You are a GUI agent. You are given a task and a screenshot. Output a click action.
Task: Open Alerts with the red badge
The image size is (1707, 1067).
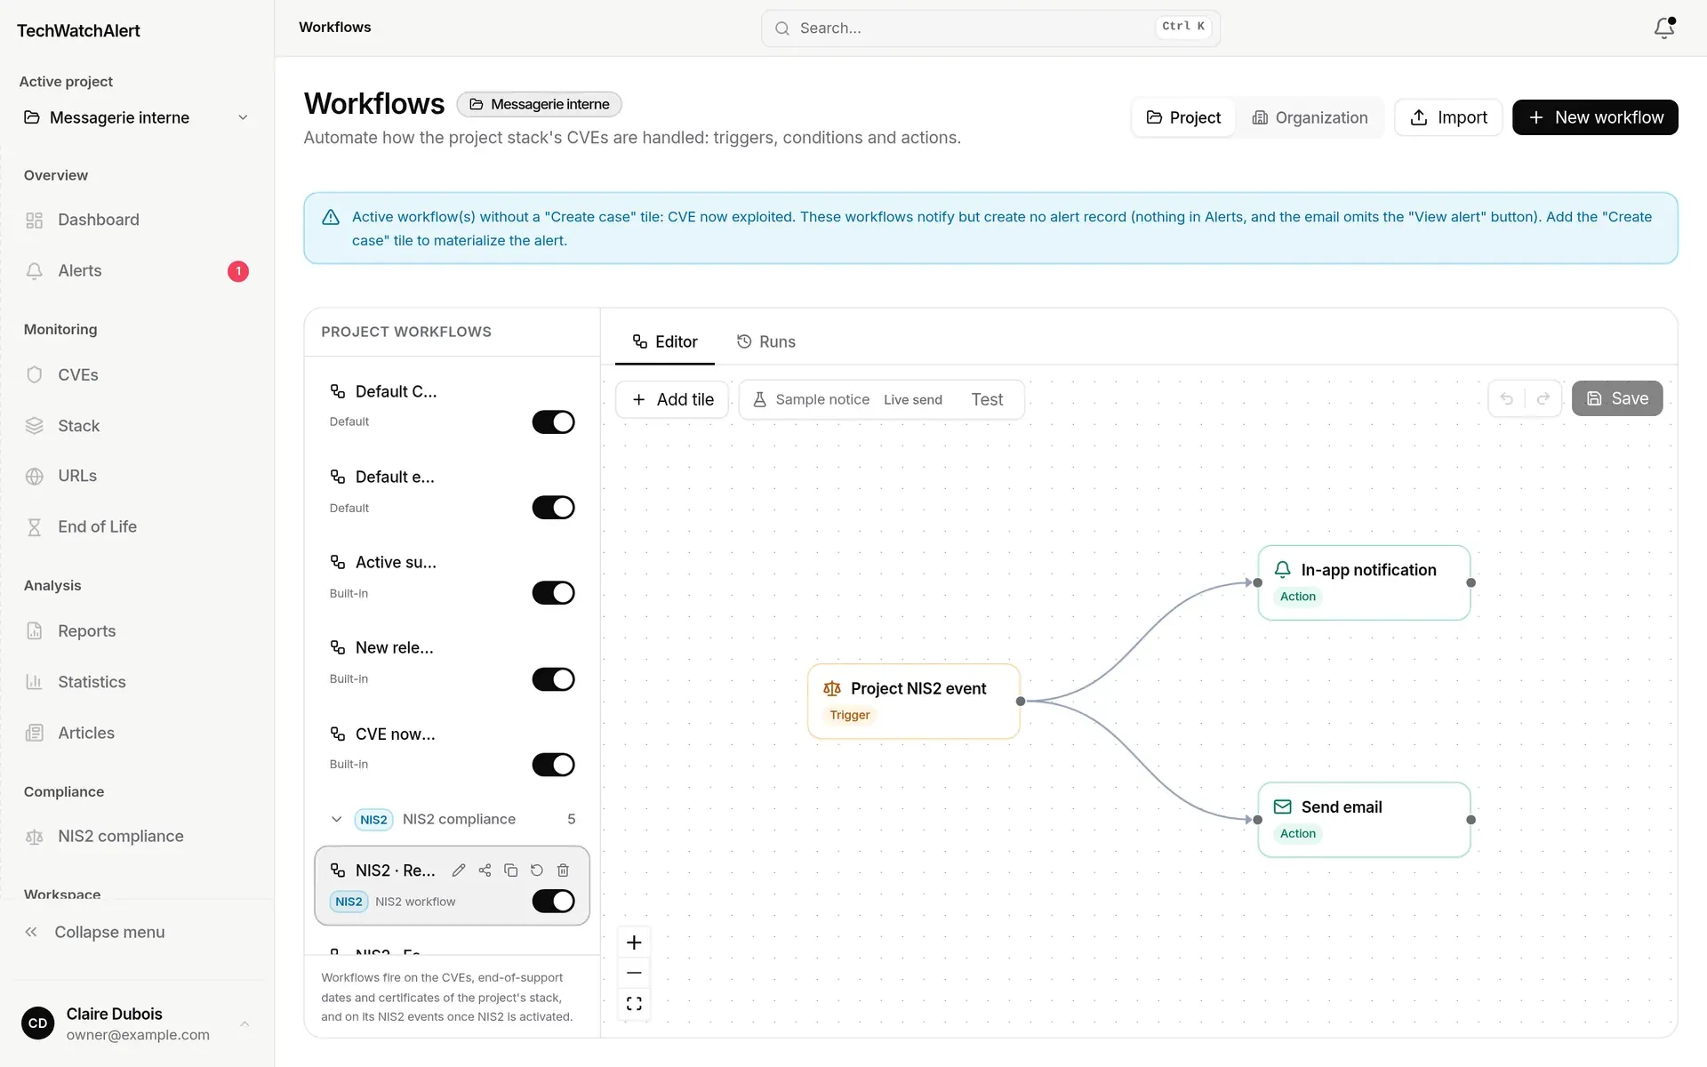coord(137,270)
